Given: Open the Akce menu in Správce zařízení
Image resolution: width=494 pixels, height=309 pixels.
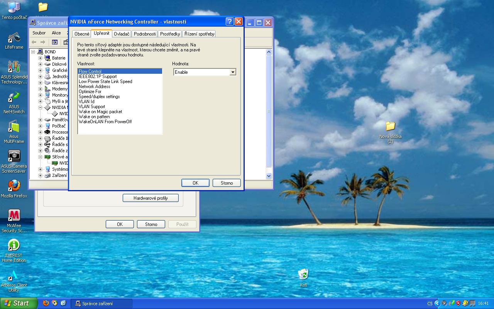Looking at the screenshot, I should 56,33.
